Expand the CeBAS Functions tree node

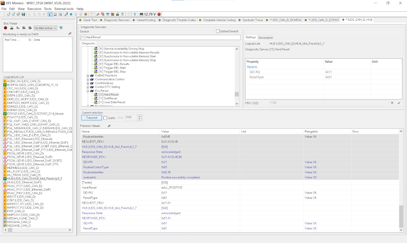point(88,76)
